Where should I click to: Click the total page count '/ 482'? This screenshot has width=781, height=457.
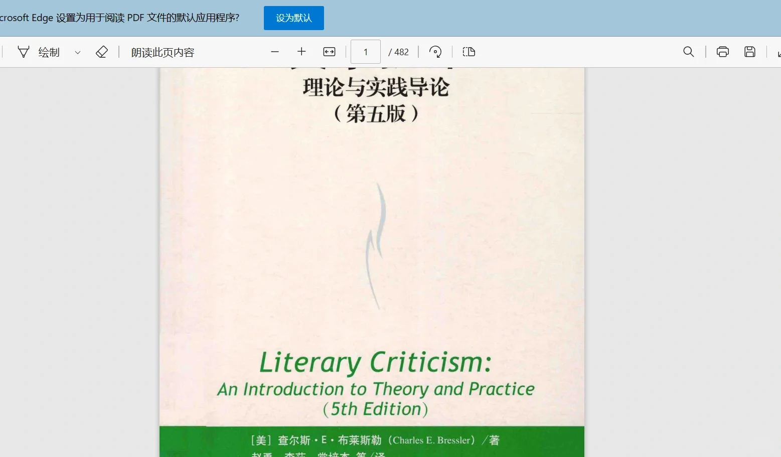pyautogui.click(x=399, y=52)
